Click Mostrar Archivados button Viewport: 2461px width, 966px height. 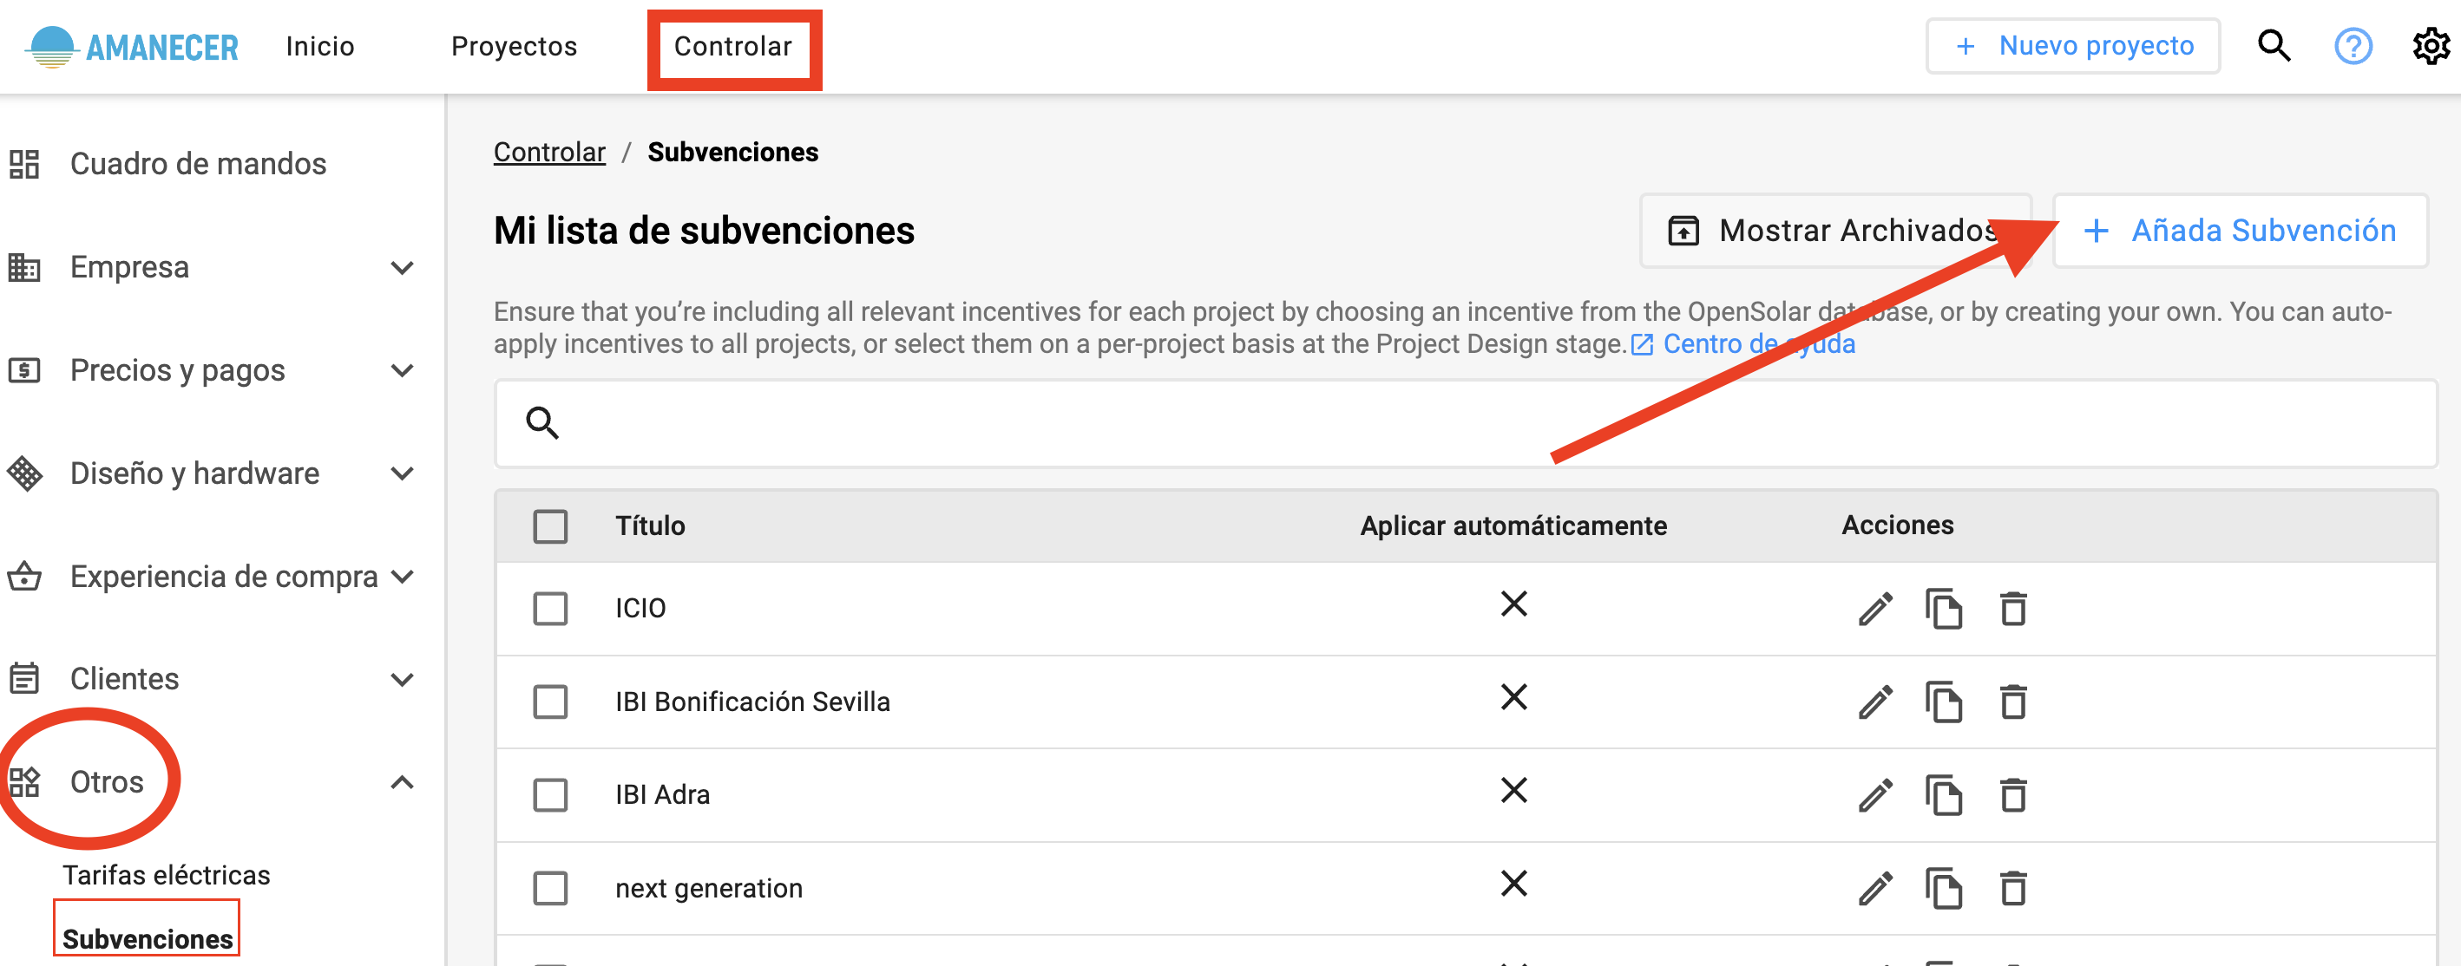click(x=1834, y=231)
